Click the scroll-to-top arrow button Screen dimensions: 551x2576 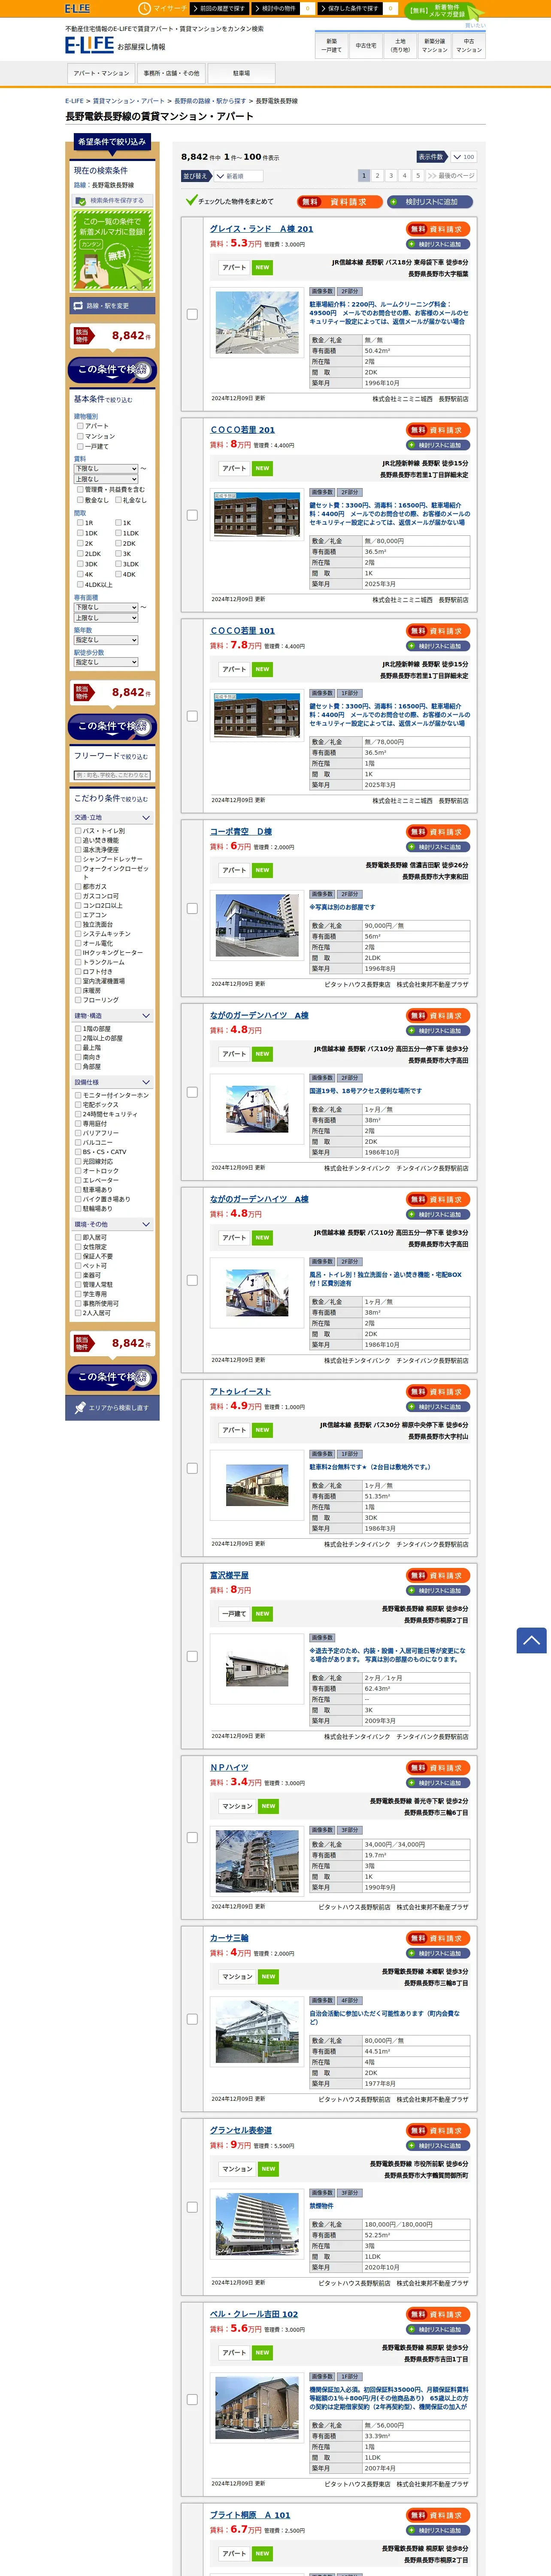click(x=531, y=1639)
